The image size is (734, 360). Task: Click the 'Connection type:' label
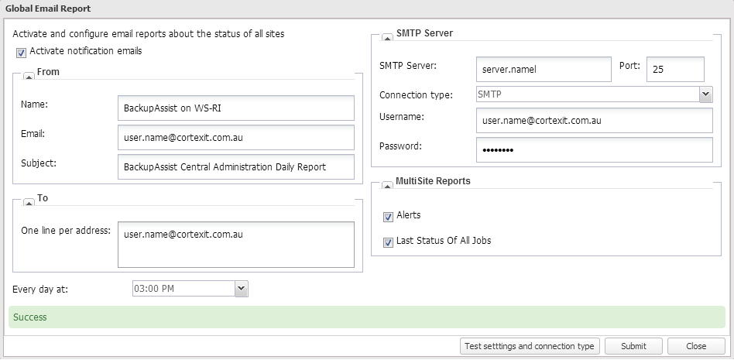(x=416, y=95)
